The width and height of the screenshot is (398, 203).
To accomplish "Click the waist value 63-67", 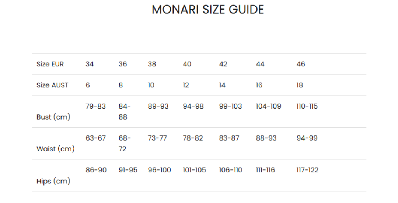I will click(95, 138).
